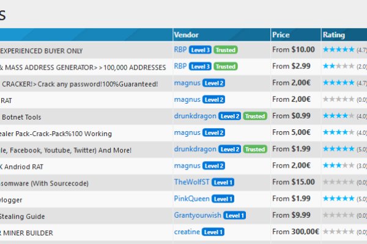This screenshot has width=367, height=244.
Task: Click the empty star rating in TheWolfST's row
Action: point(338,182)
